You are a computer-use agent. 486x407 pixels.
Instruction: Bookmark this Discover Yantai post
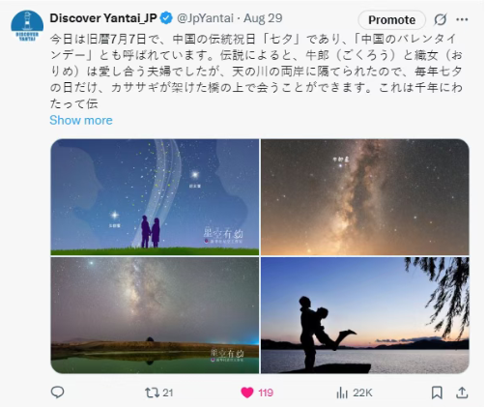437,392
